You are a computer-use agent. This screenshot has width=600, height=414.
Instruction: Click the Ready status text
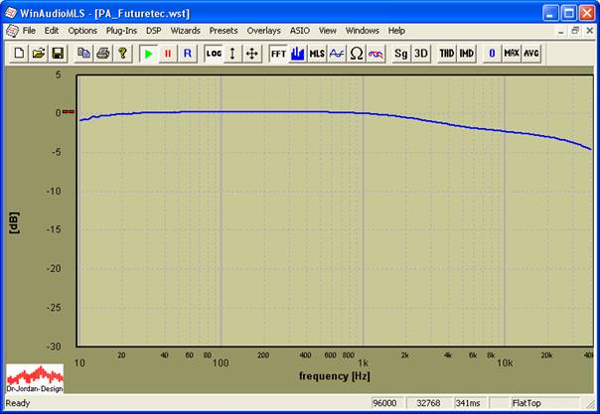tap(18, 403)
